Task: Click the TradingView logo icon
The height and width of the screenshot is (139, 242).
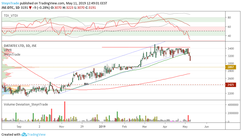Action: pos(24,135)
